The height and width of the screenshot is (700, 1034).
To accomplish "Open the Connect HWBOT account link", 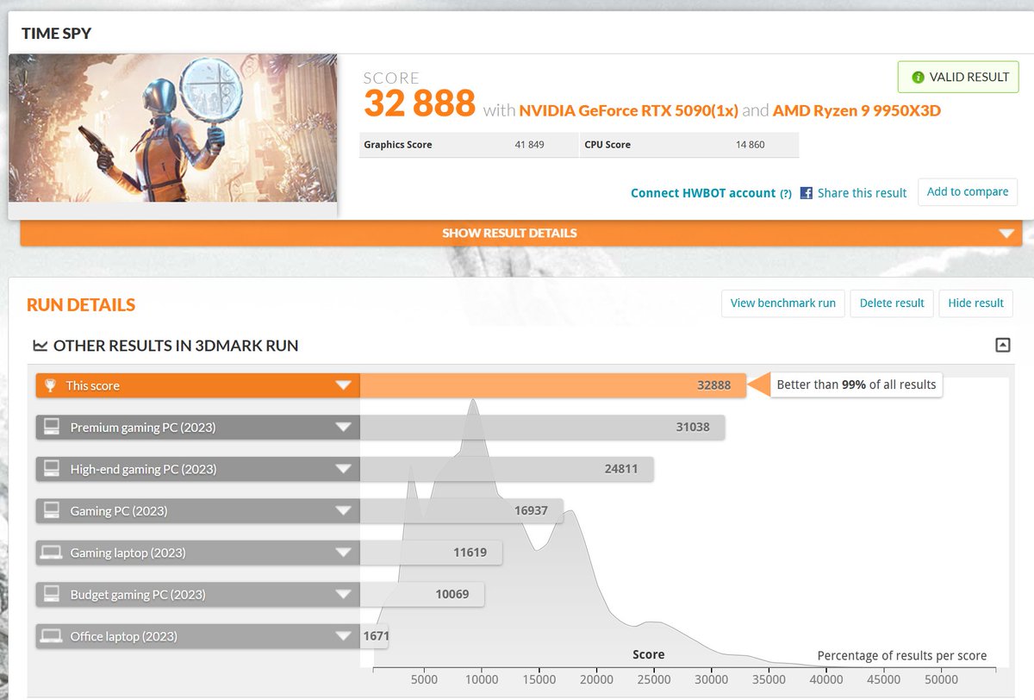I will [x=703, y=193].
